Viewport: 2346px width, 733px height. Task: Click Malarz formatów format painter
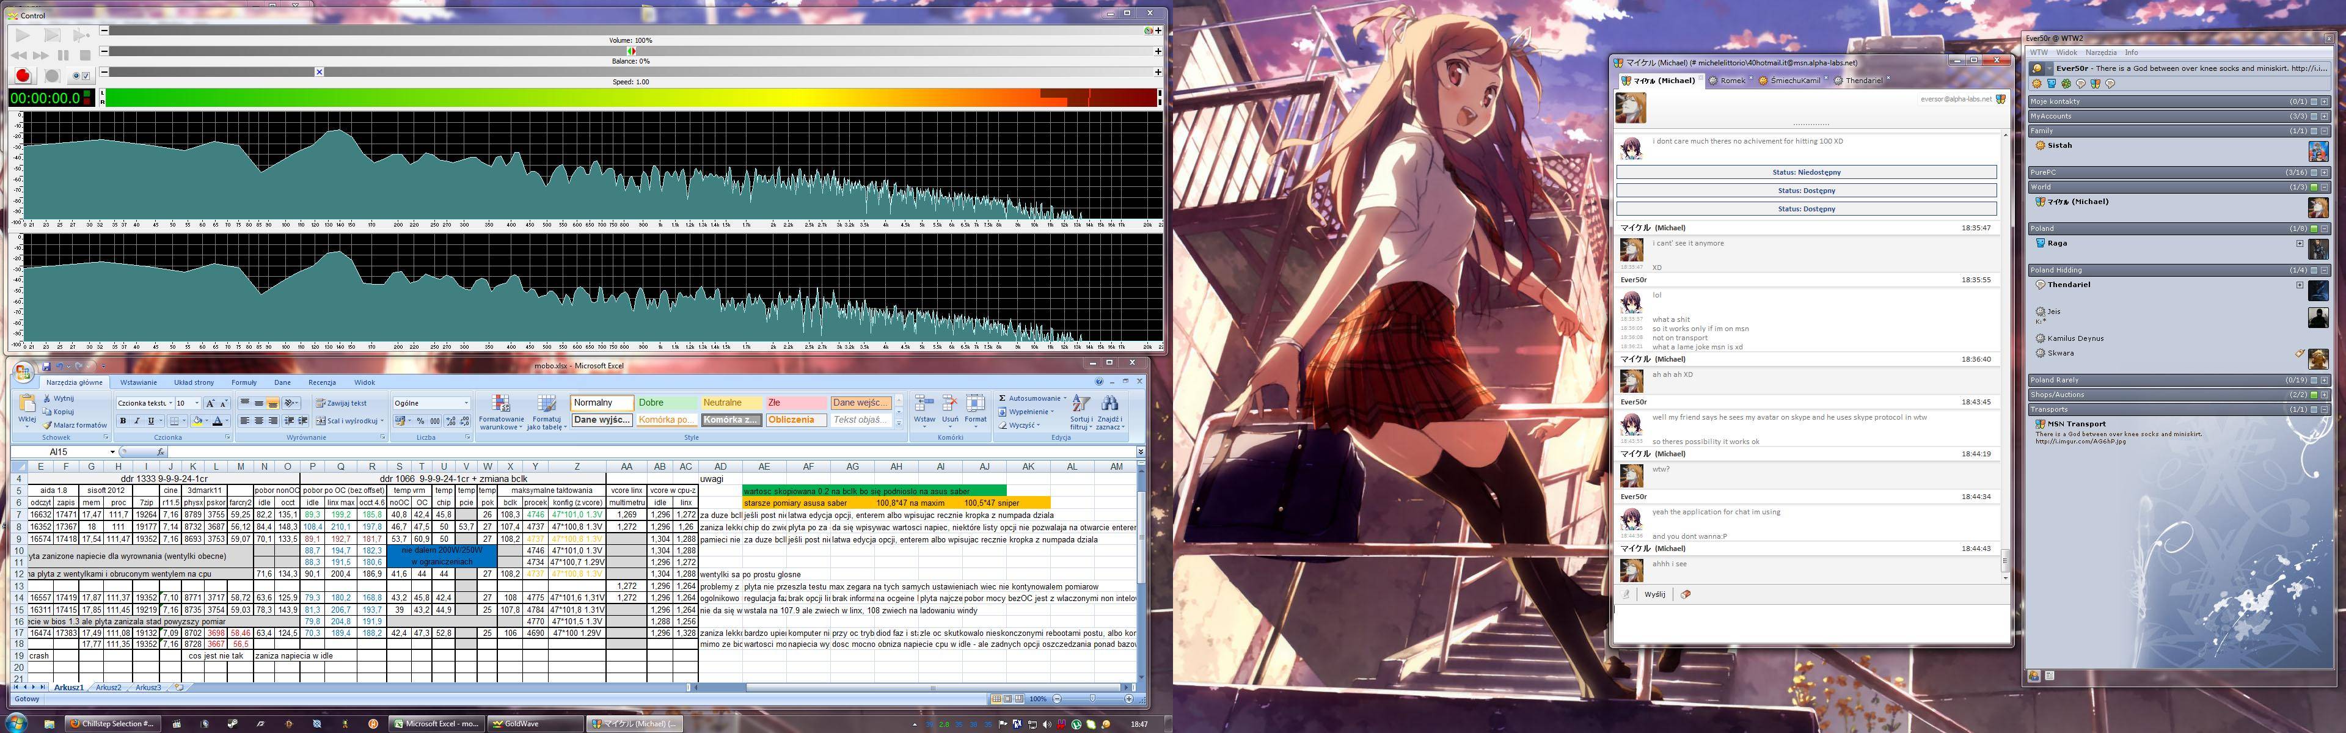click(75, 425)
